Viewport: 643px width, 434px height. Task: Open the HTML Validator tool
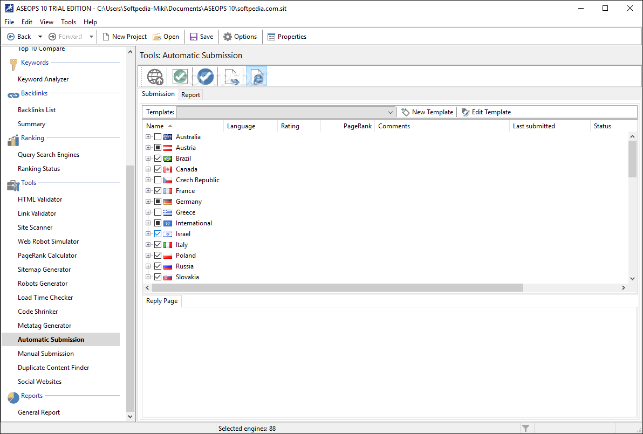[40, 199]
